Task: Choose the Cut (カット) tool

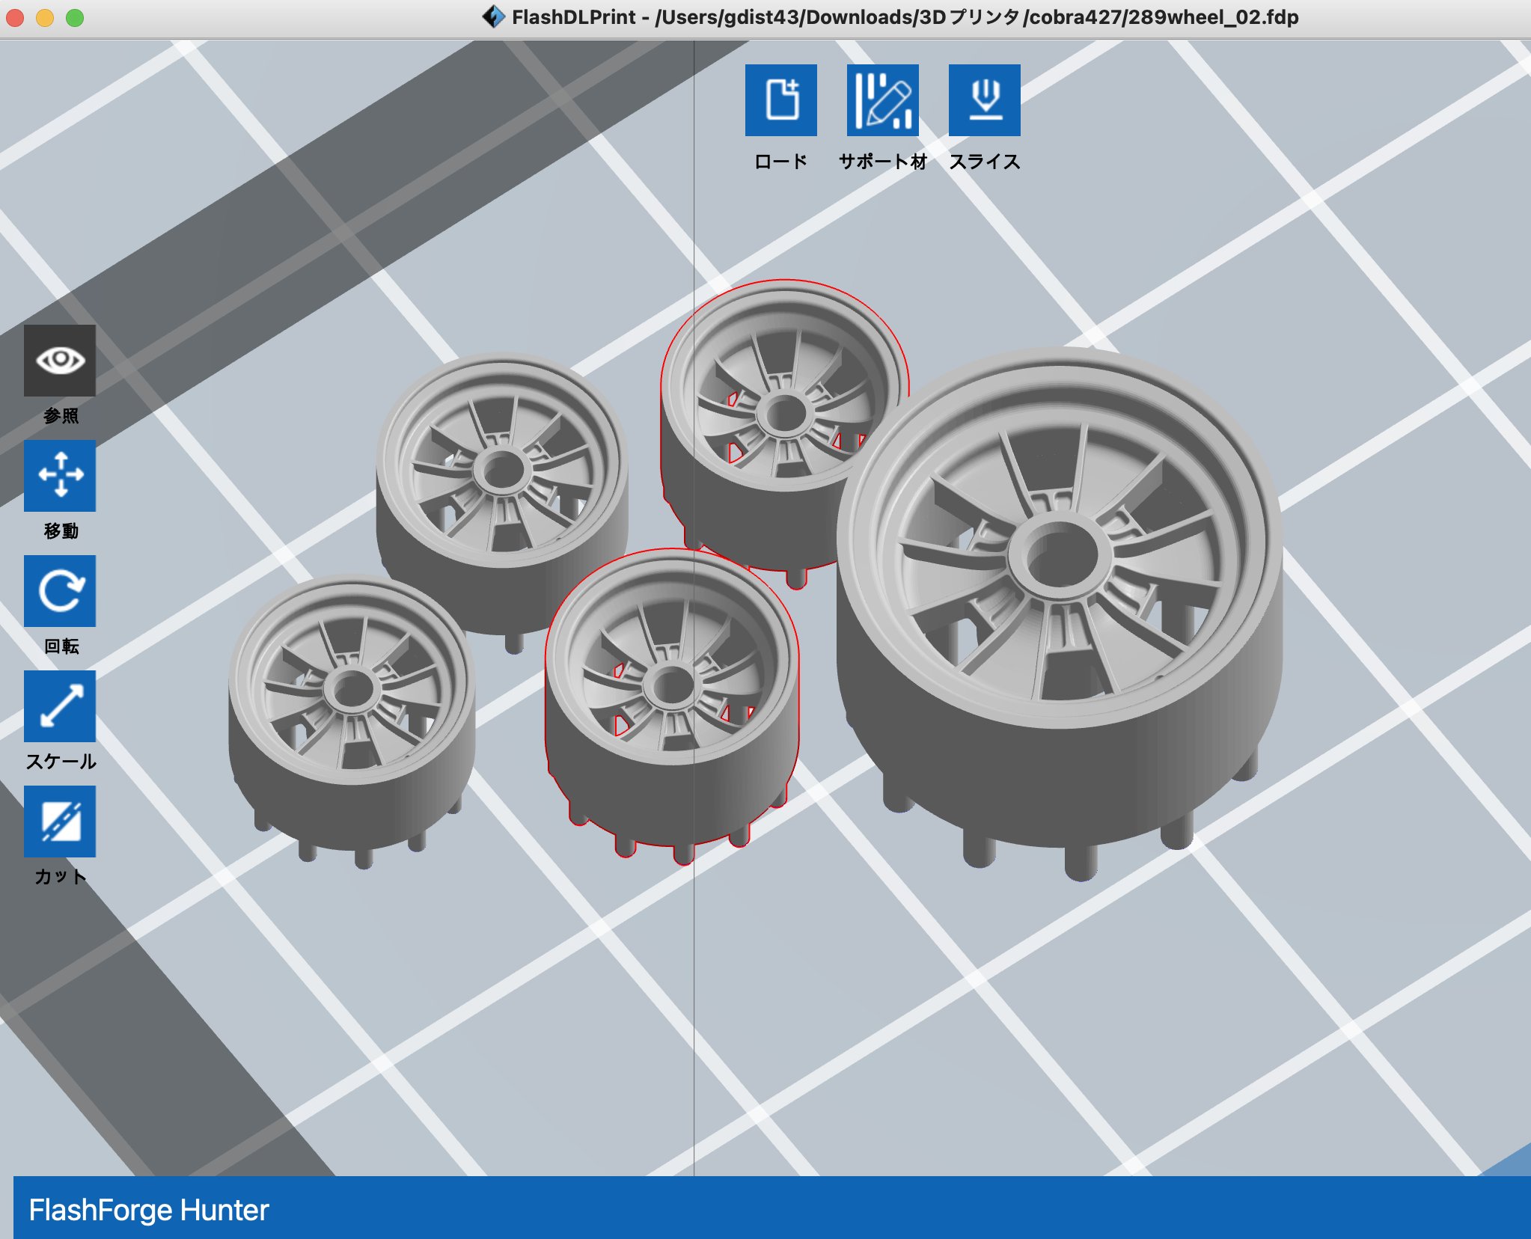Action: pyautogui.click(x=60, y=822)
